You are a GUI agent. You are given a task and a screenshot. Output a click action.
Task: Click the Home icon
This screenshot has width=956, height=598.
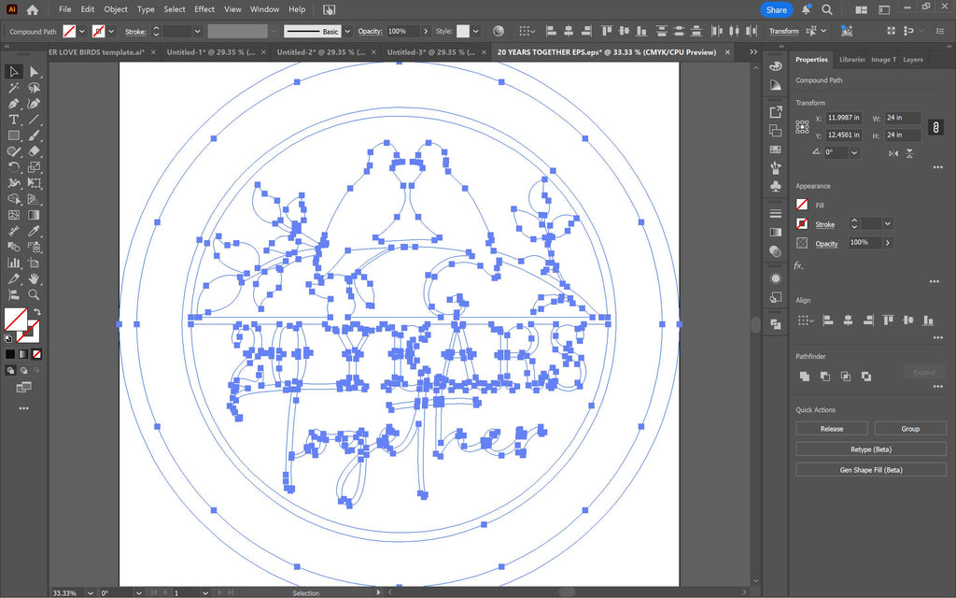pyautogui.click(x=33, y=9)
